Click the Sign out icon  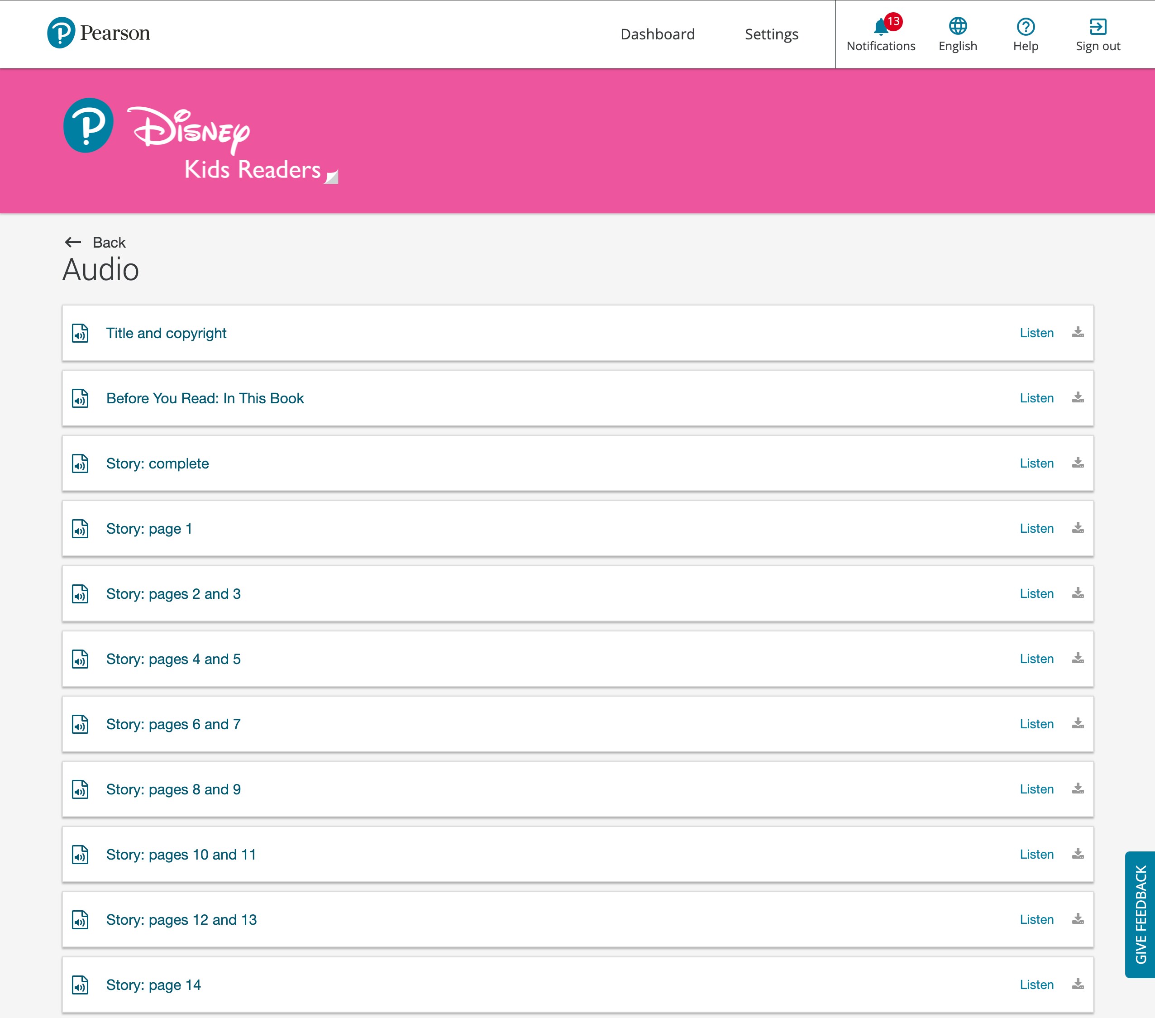(1098, 27)
